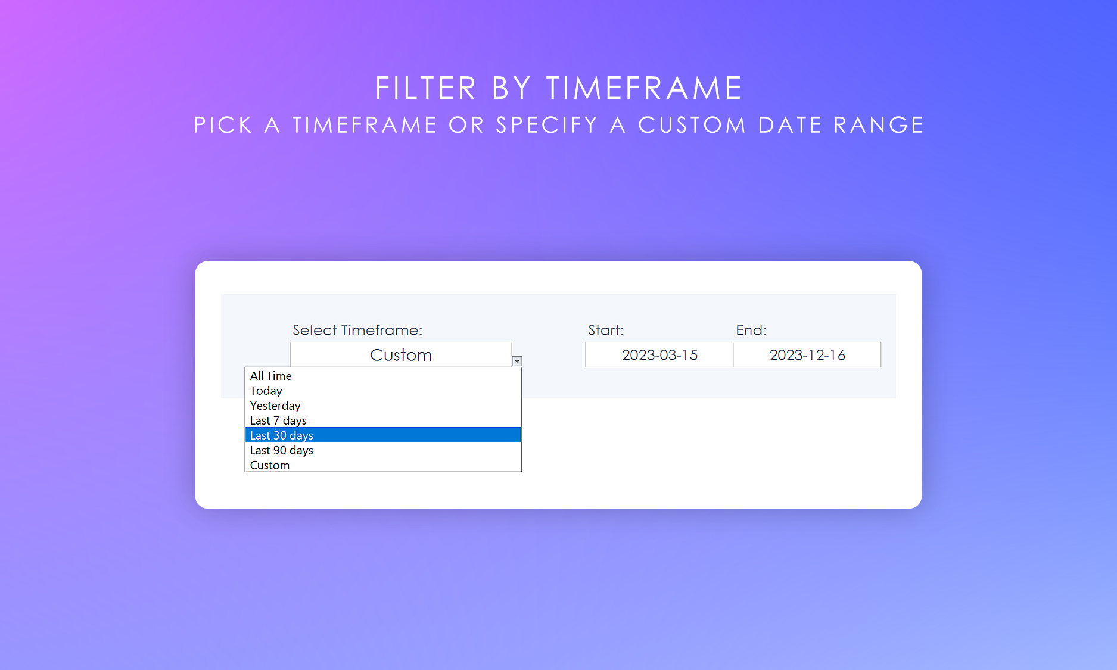The width and height of the screenshot is (1117, 670).
Task: Click the small dropdown arrow beside Custom
Action: [x=517, y=361]
